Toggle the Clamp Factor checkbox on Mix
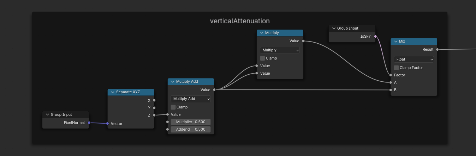The width and height of the screenshot is (476, 156). pyautogui.click(x=396, y=68)
